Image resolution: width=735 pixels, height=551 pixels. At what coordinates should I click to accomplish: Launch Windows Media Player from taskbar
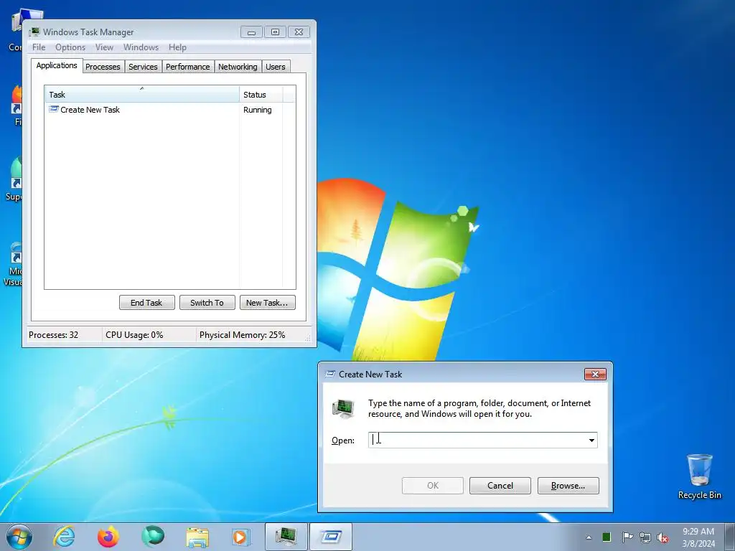pyautogui.click(x=241, y=537)
